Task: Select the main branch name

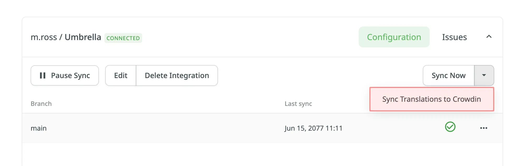Action: [x=38, y=128]
